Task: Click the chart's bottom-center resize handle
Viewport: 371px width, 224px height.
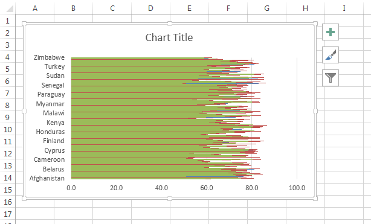Action: coord(169,199)
